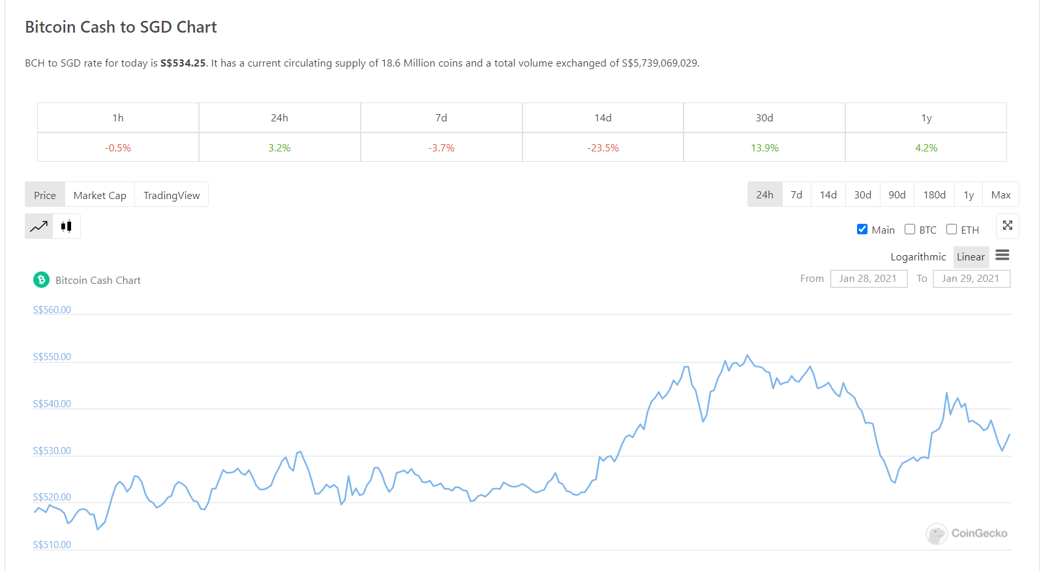Open the TradingView tab
Viewport: 1041px width, 571px height.
click(x=172, y=195)
